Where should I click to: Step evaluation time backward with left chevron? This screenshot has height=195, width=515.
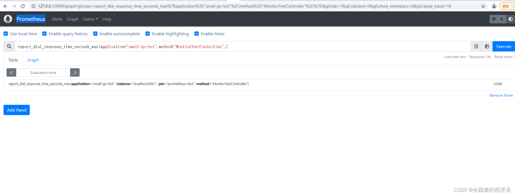tap(11, 72)
